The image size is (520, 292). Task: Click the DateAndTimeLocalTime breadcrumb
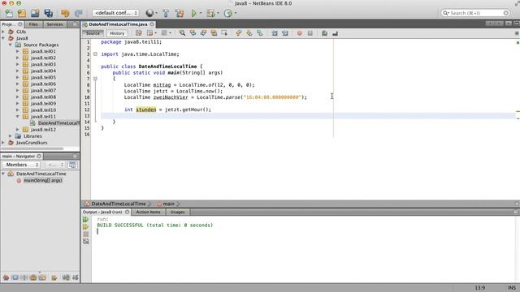click(119, 204)
